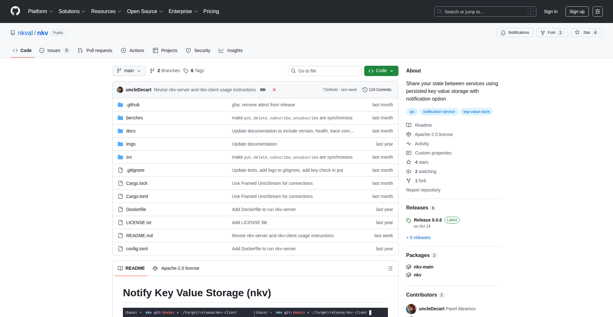Click the GitHub logo icon
Image resolution: width=613 pixels, height=317 pixels.
coord(15,11)
